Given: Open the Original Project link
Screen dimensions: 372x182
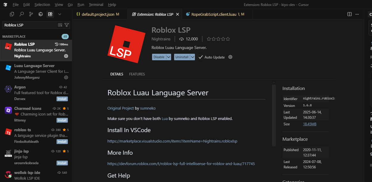Looking at the screenshot, I should click(x=121, y=108).
